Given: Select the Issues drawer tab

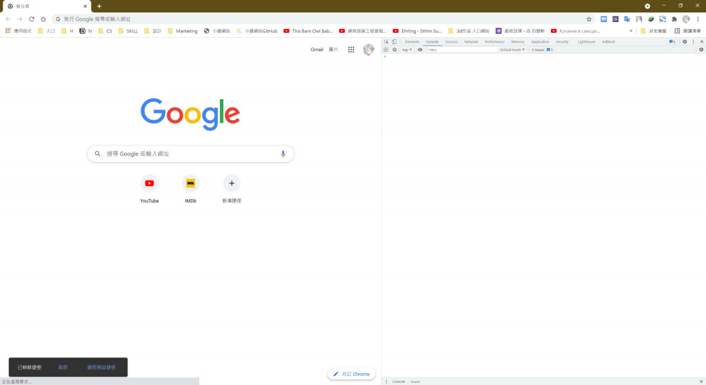Looking at the screenshot, I should [x=415, y=382].
